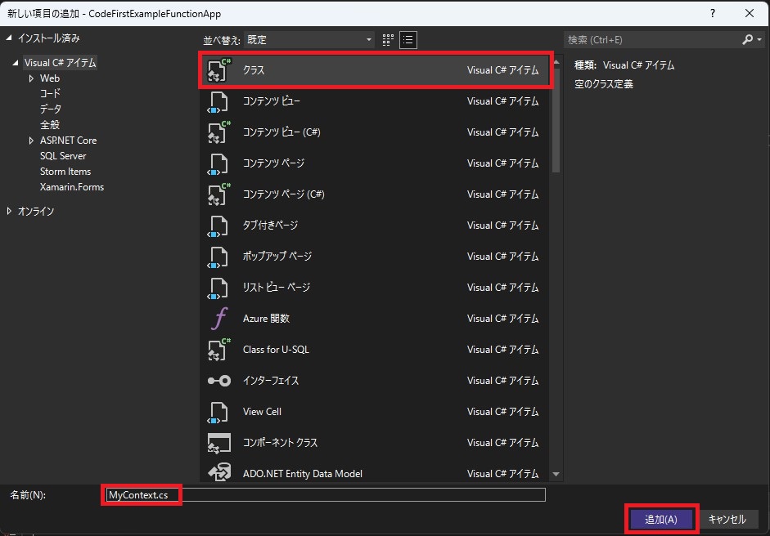Viewport: 770px width, 536px height.
Task: Select the Visual C# アイテム category label
Action: pos(61,63)
